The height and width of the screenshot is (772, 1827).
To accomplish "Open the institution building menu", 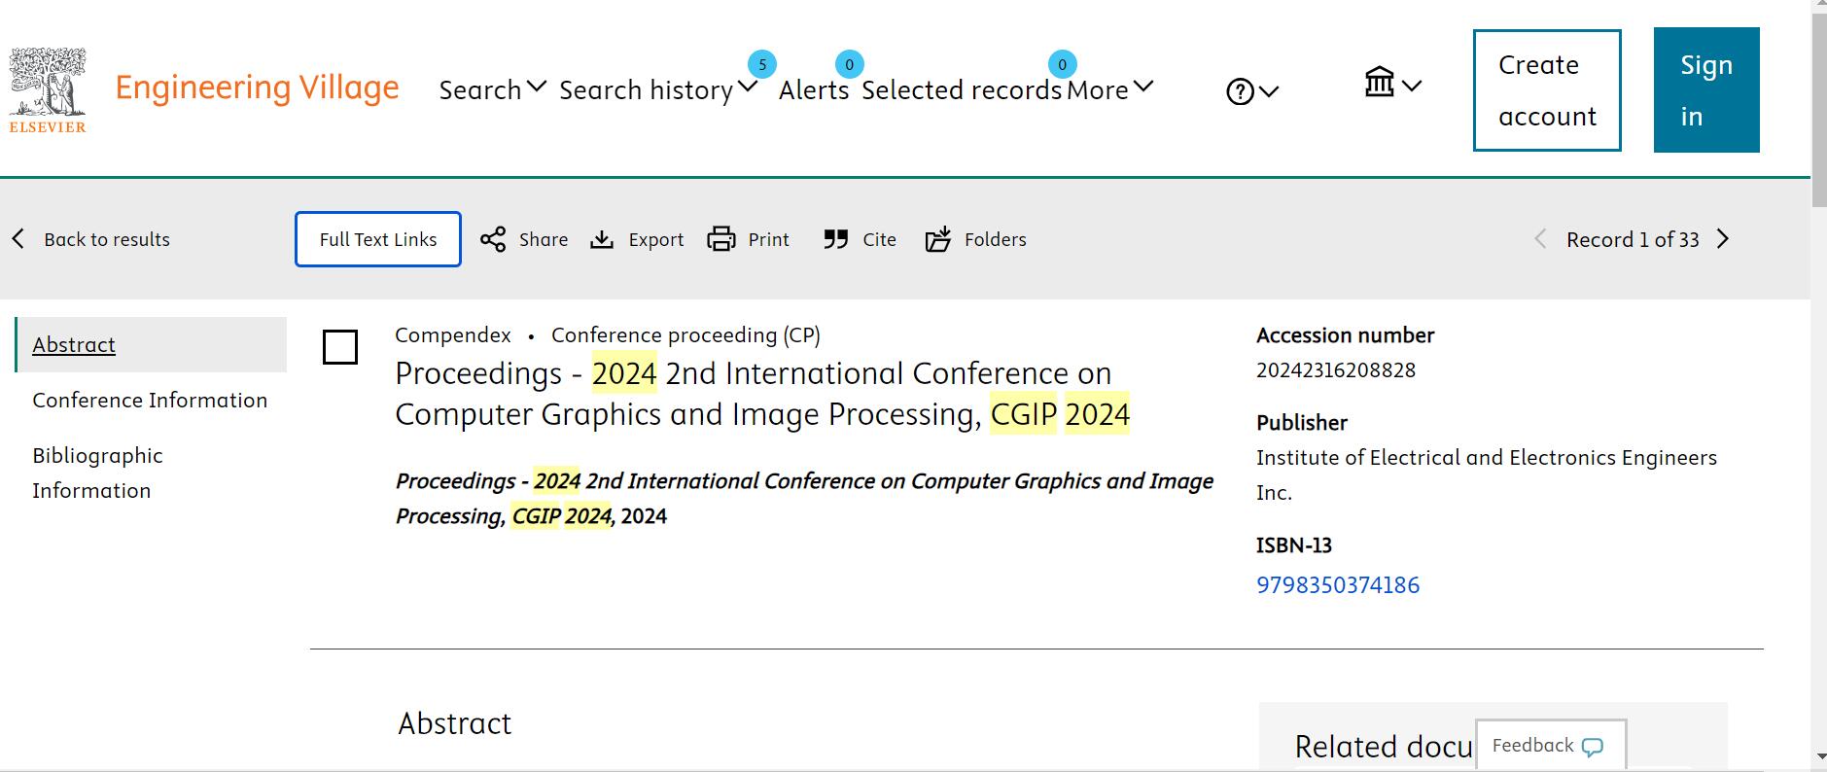I will [1392, 84].
